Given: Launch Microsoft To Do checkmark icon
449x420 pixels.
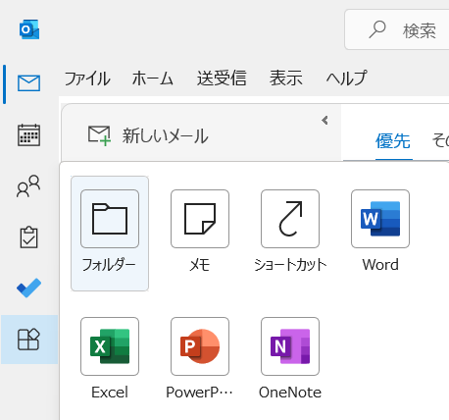Looking at the screenshot, I should point(29,288).
